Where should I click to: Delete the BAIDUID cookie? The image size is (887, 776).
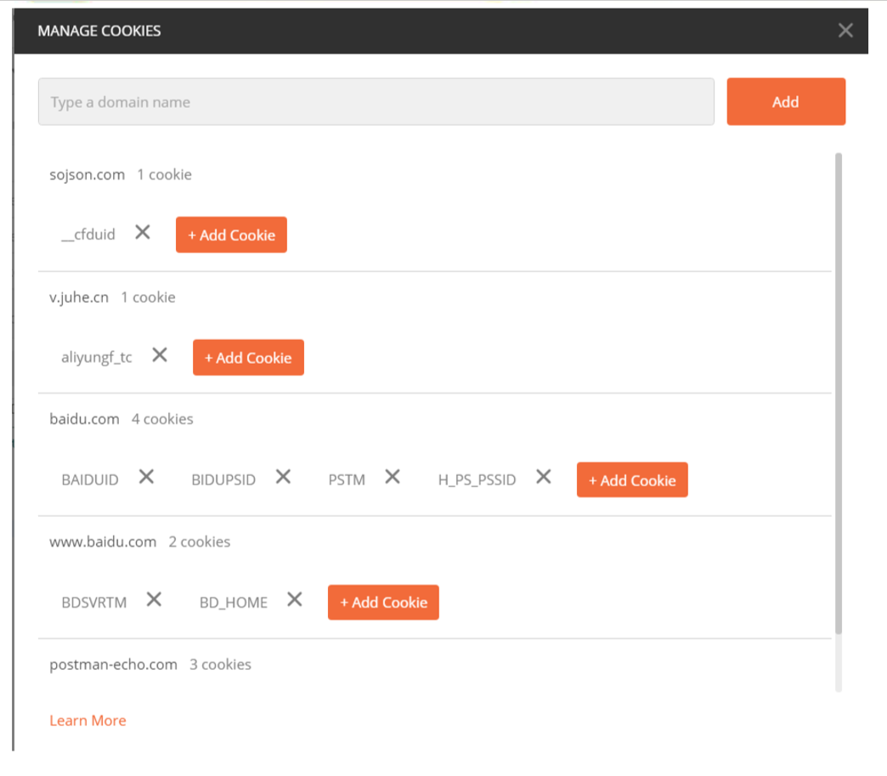[x=147, y=478]
